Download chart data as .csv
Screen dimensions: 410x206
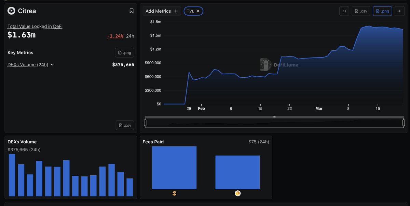tap(361, 11)
